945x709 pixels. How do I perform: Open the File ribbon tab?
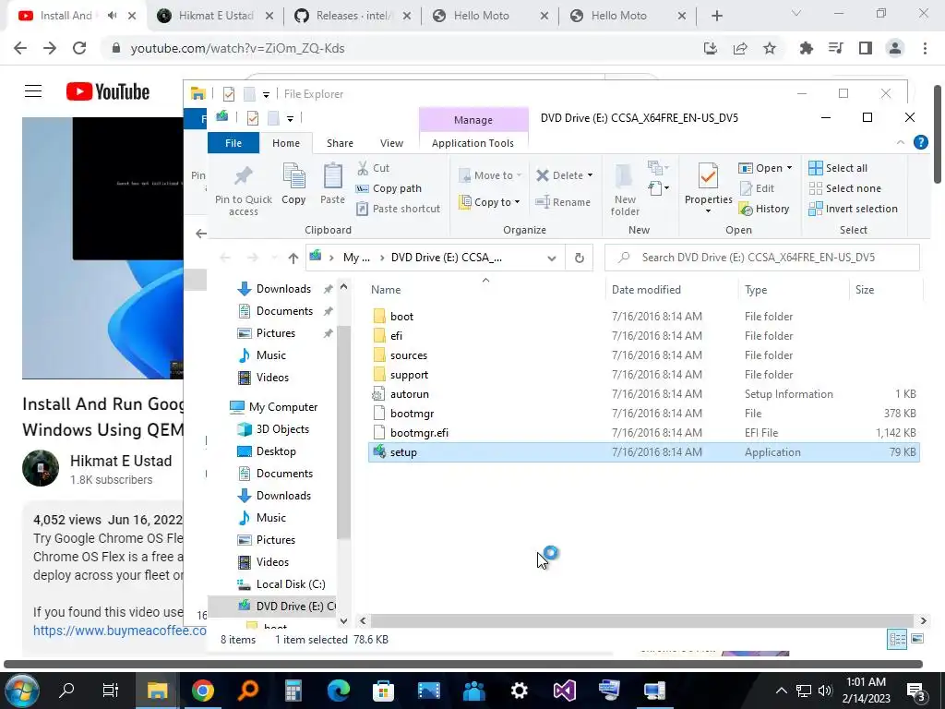(233, 143)
